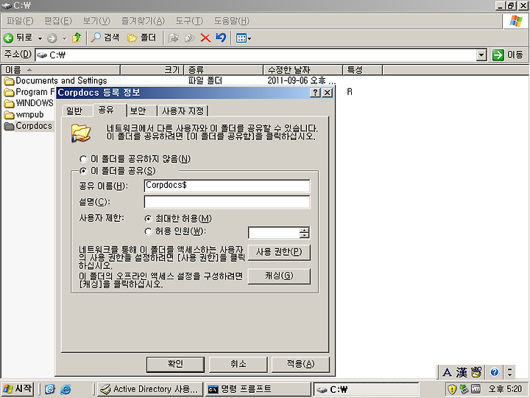Viewport: 530px width, 398px height.
Task: Go up one folder level icon
Action: click(x=77, y=38)
